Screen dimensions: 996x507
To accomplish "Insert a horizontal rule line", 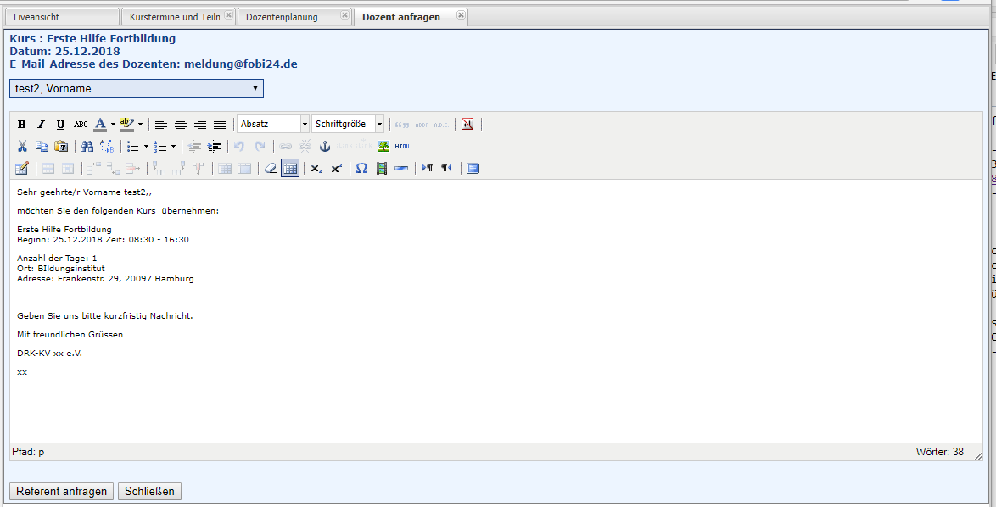I will tap(401, 168).
